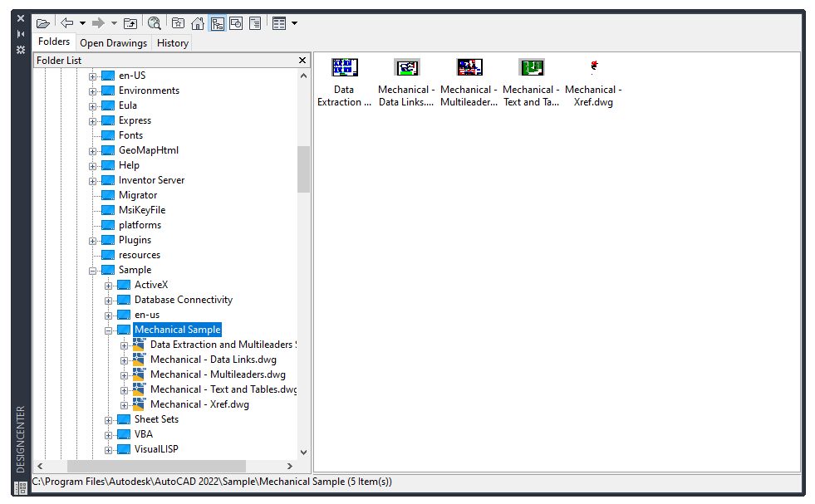Go back using the Back arrow
Screen dimensions: 815x504
67,23
